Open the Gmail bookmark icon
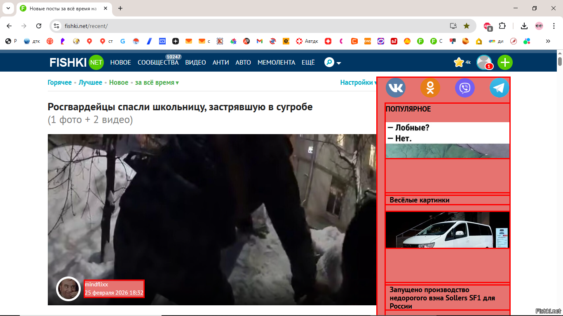 point(259,41)
